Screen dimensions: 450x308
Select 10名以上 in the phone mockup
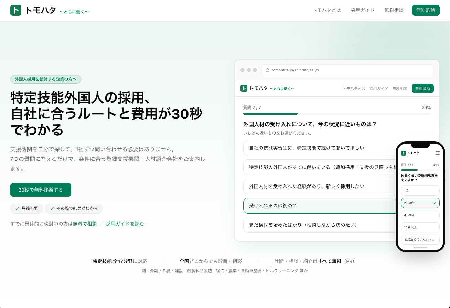(420, 227)
